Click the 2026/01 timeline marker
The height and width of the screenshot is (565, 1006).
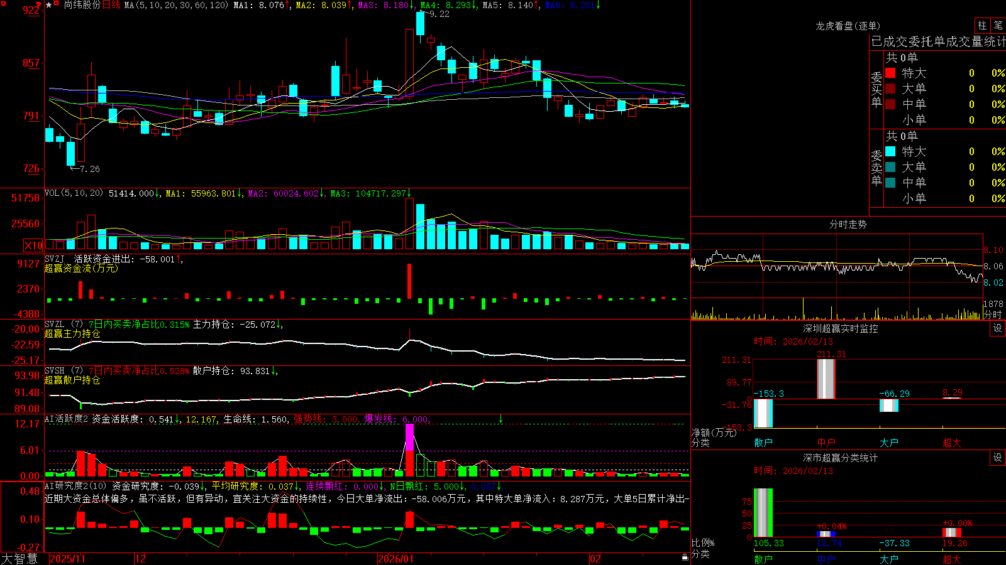(x=395, y=559)
